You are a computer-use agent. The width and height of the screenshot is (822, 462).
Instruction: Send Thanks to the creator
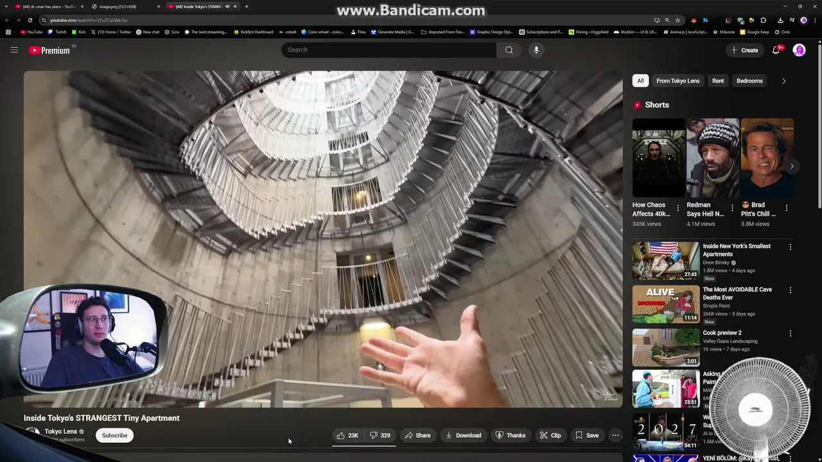click(x=511, y=435)
